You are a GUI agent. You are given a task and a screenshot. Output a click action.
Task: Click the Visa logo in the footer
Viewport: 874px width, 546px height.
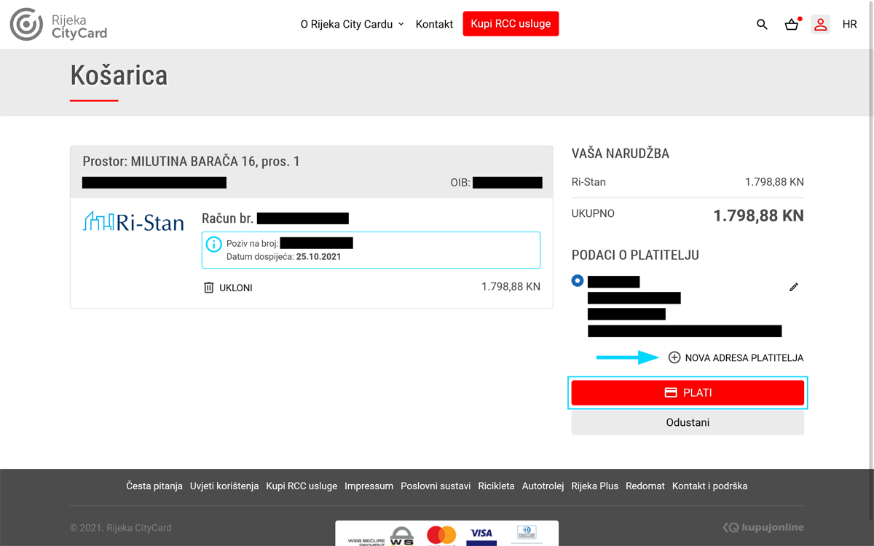[x=481, y=536]
